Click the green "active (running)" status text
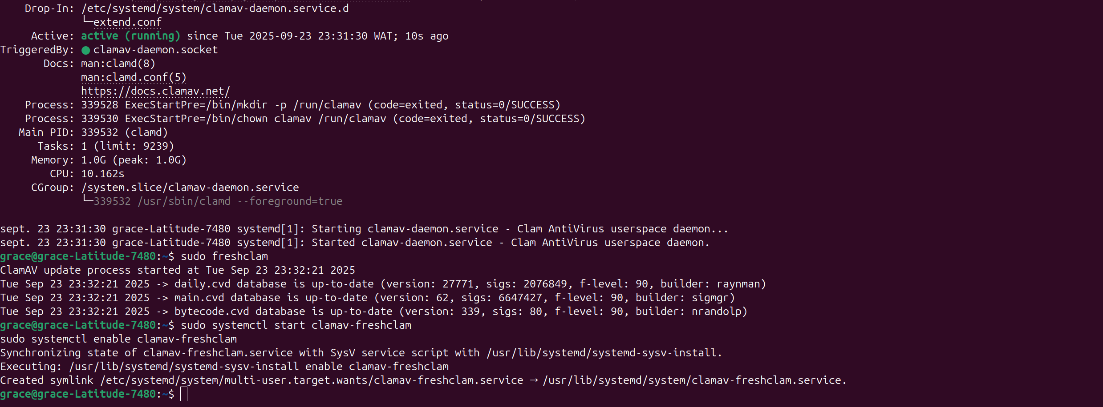Viewport: 1103px width, 407px height. 130,36
